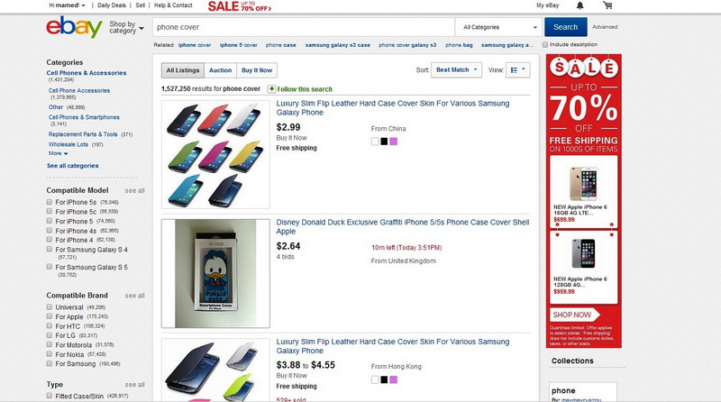Switch to the Auction tab

tap(220, 69)
